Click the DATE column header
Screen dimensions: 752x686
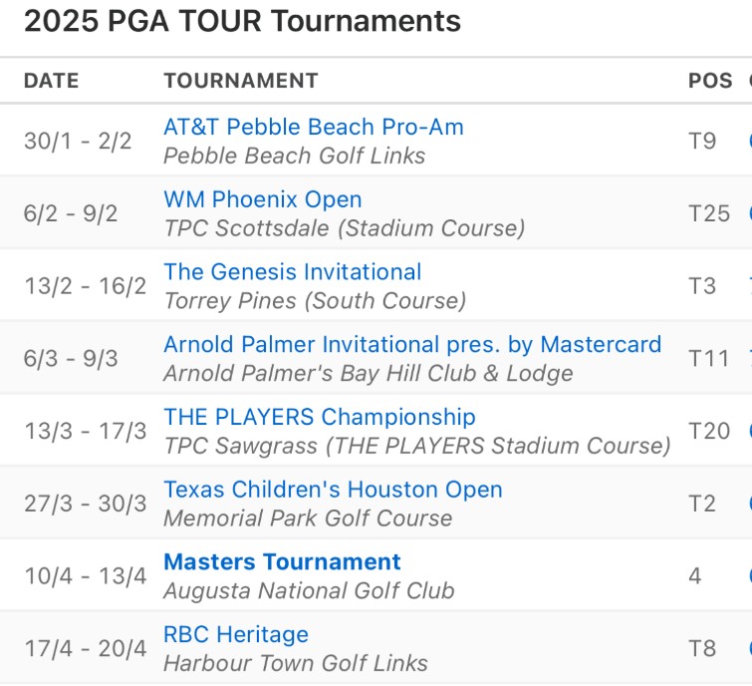[x=52, y=81]
